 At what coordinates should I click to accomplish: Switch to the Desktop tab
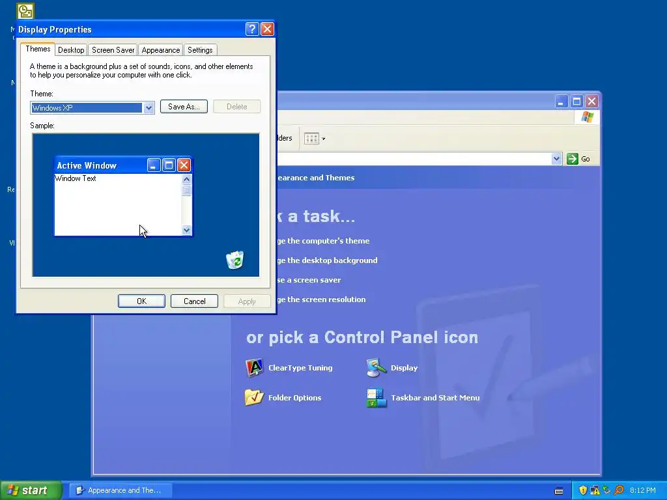[x=71, y=49]
